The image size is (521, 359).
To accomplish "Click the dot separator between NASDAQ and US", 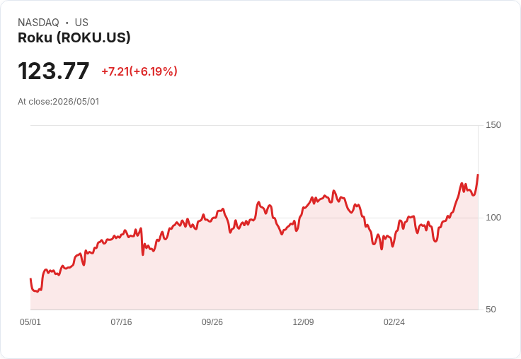I will click(x=67, y=23).
